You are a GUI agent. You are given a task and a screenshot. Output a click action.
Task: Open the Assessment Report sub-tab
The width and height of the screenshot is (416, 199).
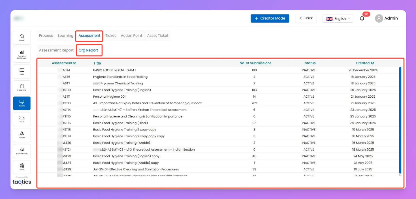tap(56, 50)
